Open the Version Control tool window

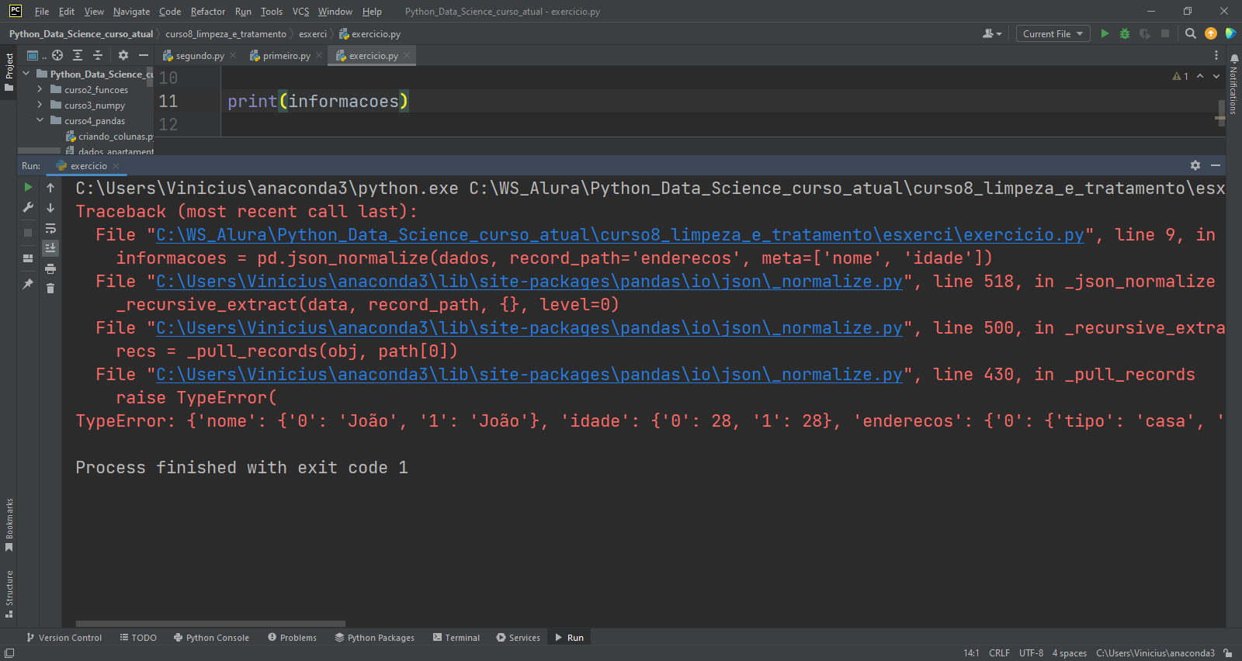coord(64,638)
